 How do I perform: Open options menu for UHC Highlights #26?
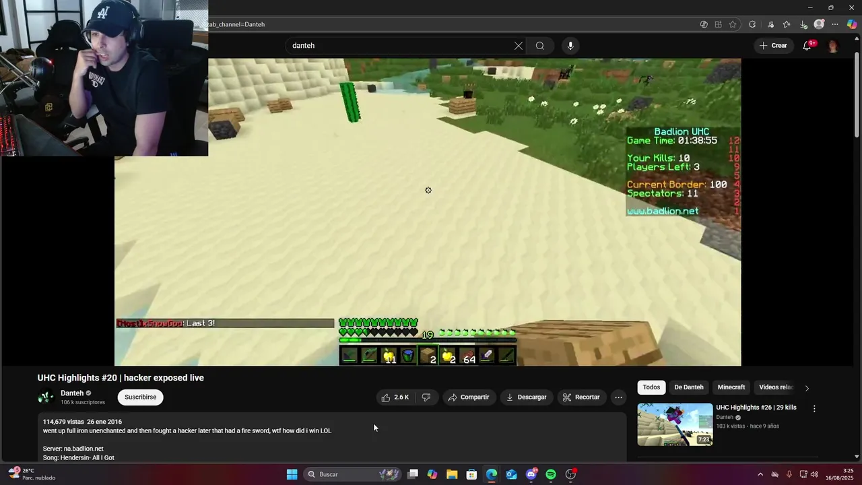pyautogui.click(x=814, y=409)
